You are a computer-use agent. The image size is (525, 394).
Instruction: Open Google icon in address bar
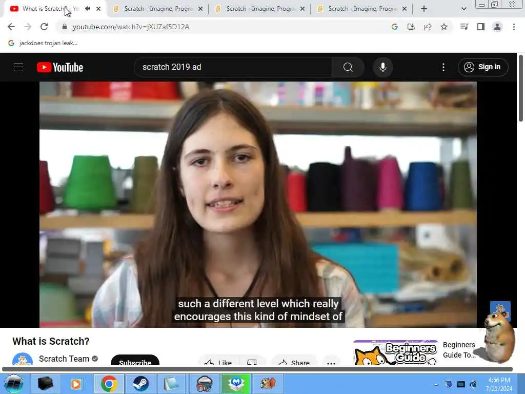pos(394,27)
